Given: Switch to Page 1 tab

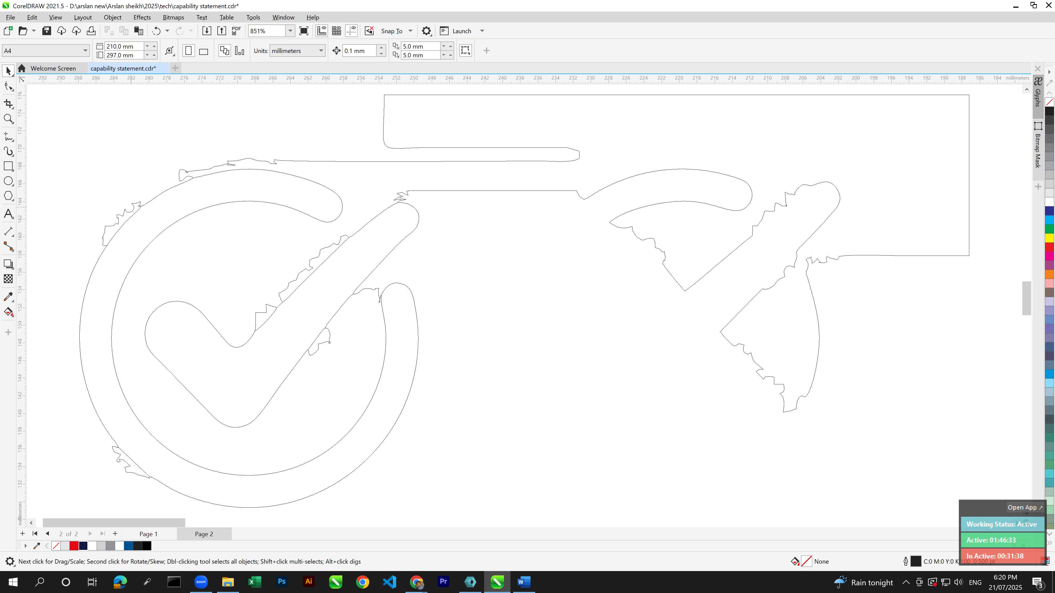Looking at the screenshot, I should (x=148, y=534).
